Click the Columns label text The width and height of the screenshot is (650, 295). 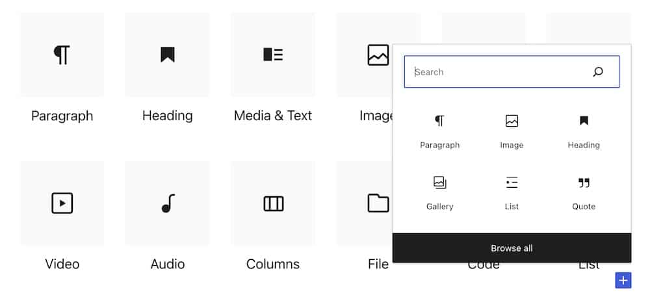tap(273, 264)
